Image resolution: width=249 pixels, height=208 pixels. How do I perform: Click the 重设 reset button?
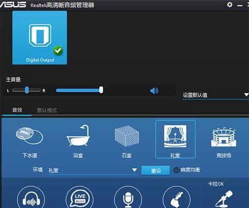point(155,170)
